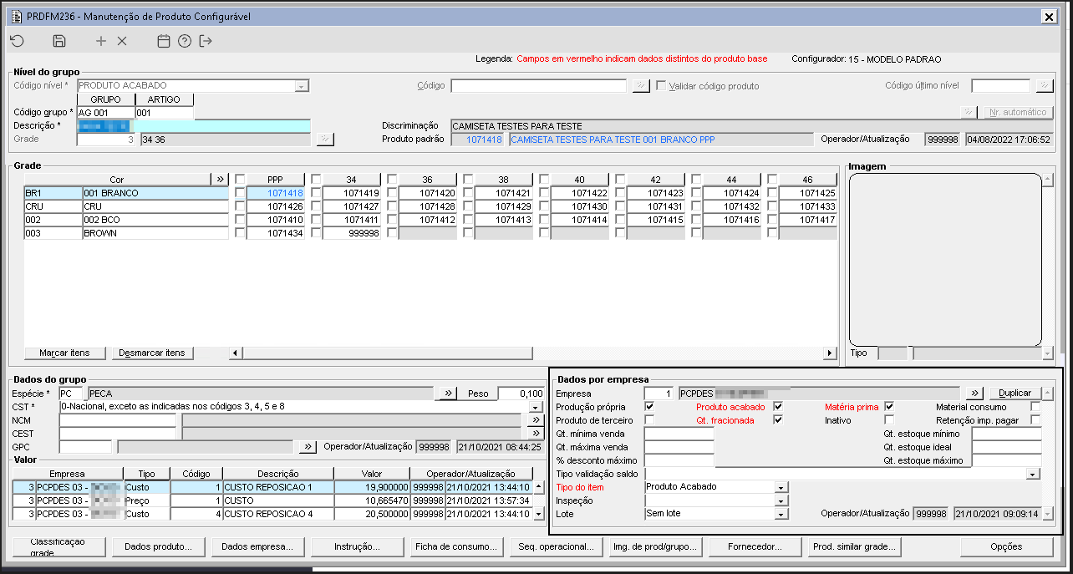Click the X delete-record toolbar icon
Image resolution: width=1073 pixels, height=574 pixels.
[122, 41]
